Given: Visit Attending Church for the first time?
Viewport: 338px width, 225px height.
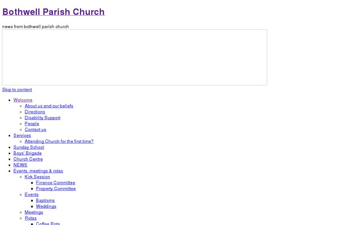Looking at the screenshot, I should [x=59, y=141].
